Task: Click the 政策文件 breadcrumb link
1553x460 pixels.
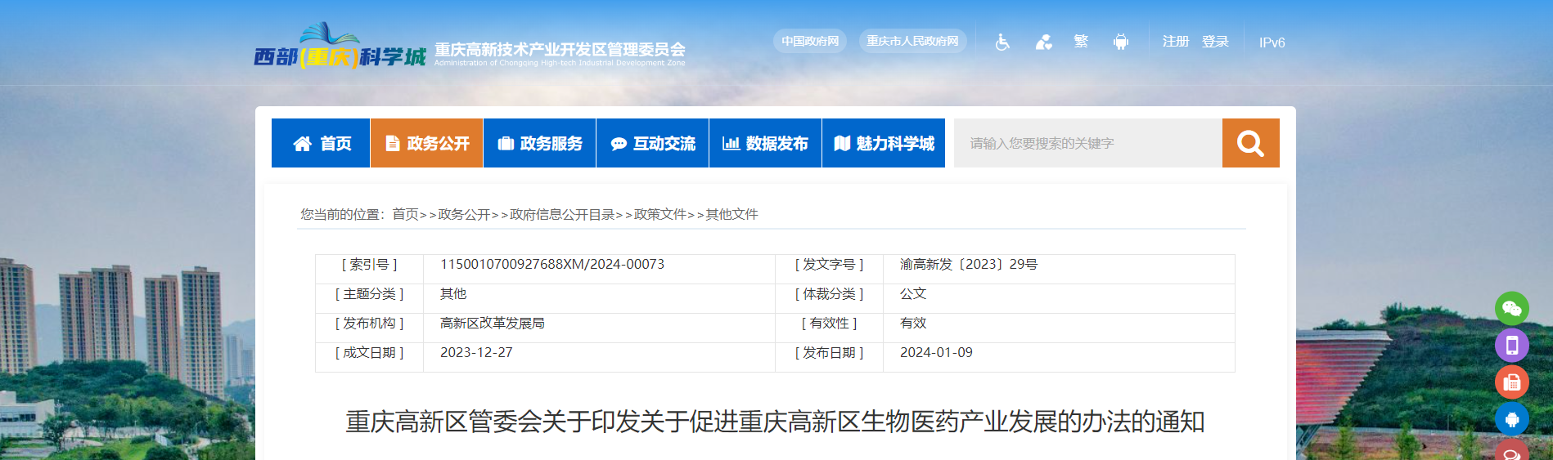Action: click(x=659, y=214)
